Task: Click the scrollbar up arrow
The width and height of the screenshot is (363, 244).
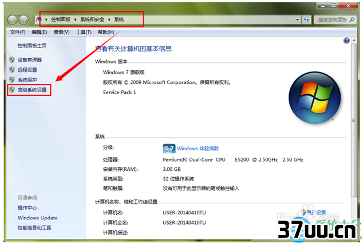Action: [354, 40]
